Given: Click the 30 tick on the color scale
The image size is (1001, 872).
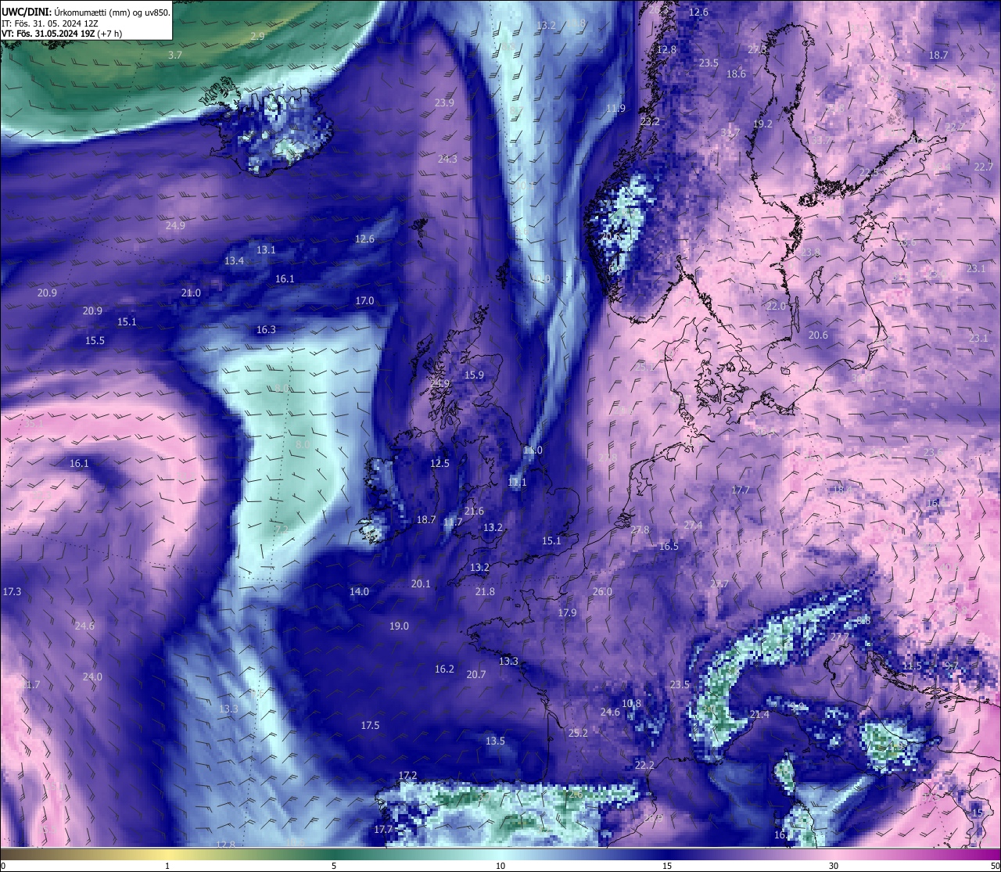Looking at the screenshot, I should coord(834,866).
